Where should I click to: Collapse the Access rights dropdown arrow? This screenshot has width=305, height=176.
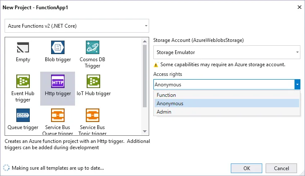[x=297, y=84]
